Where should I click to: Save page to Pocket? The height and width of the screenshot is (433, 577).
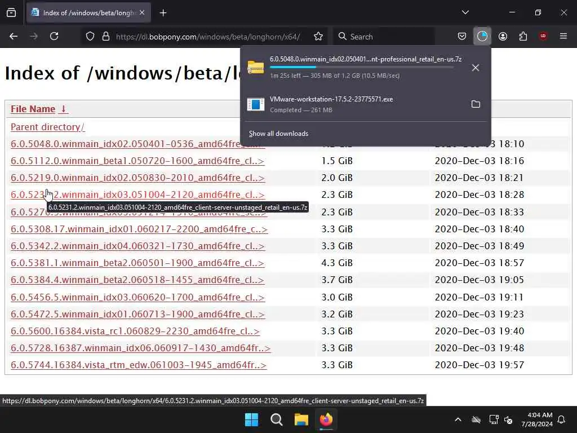(462, 36)
